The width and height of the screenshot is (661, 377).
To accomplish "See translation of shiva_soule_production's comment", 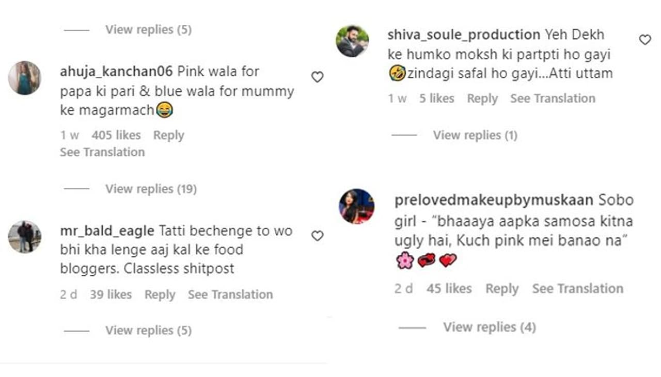I will pos(553,99).
